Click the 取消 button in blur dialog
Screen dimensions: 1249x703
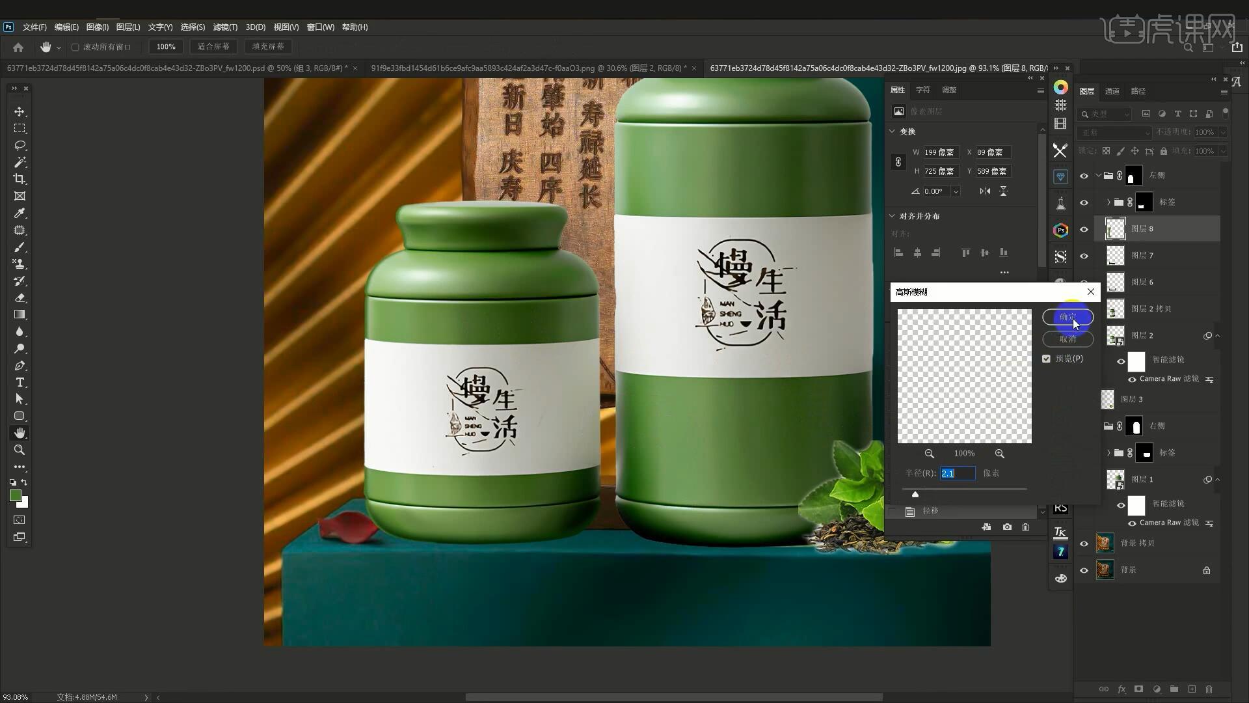[1068, 339]
